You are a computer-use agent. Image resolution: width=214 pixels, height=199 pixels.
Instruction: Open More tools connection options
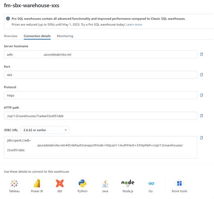(179, 186)
